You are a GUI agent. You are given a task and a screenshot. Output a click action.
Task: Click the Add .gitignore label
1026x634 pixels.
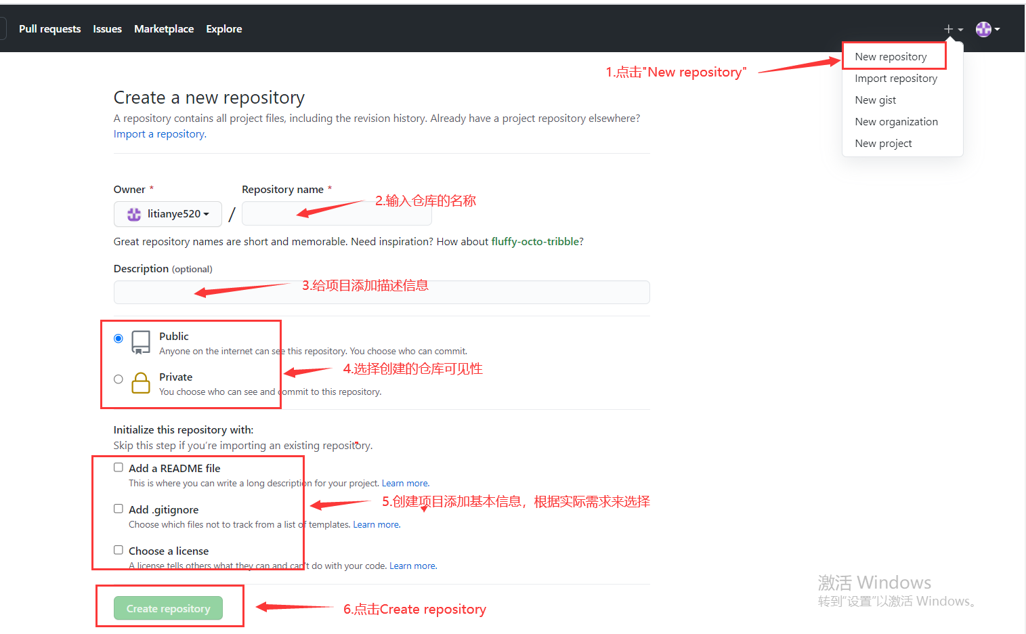164,510
